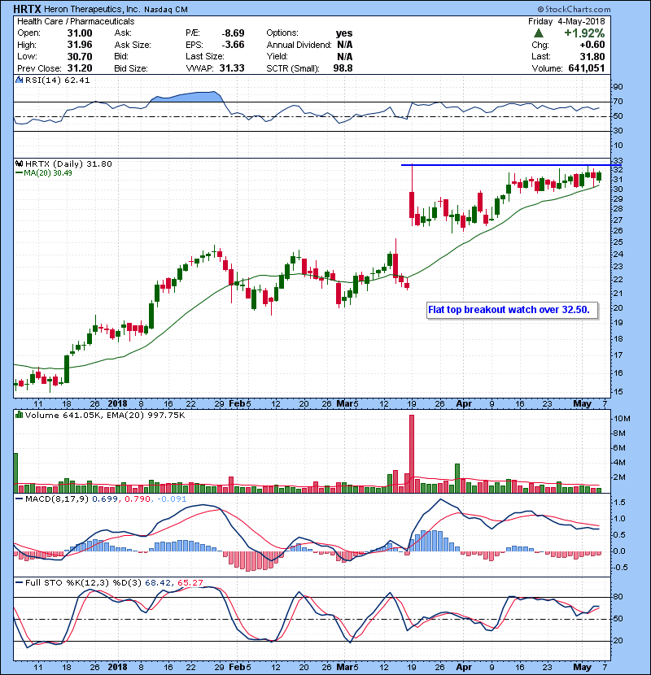Click the Volume 641.05K, EMA(20) label

pyautogui.click(x=105, y=416)
